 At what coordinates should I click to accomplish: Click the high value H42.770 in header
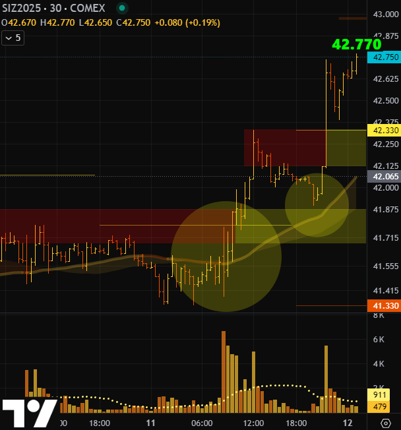coord(57,22)
